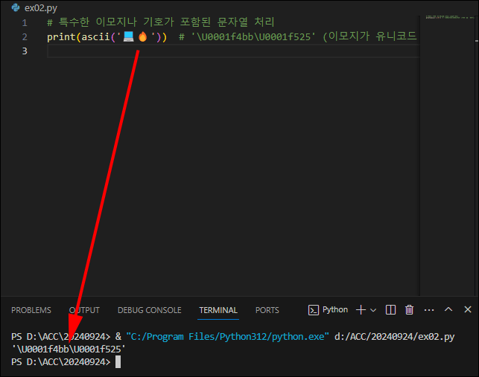
Task: Click line number 1 in gutter
Action: pos(25,23)
